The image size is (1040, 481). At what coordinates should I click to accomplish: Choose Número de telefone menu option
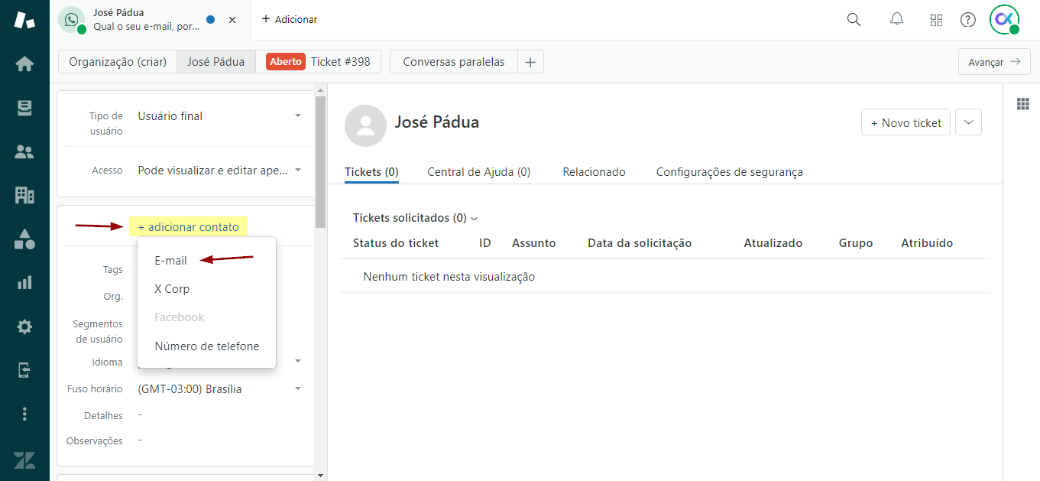[206, 346]
